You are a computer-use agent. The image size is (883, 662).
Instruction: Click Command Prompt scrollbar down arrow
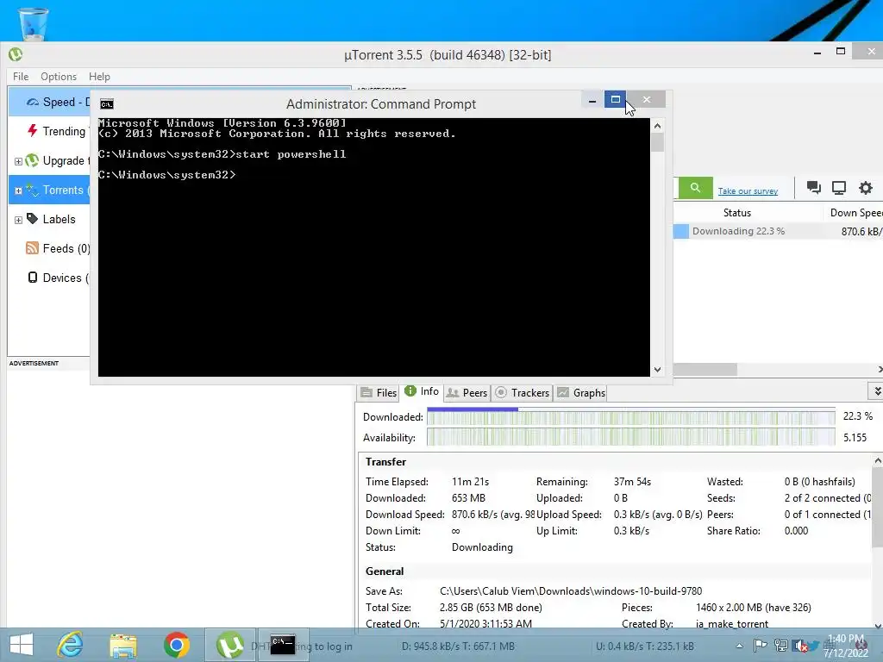(657, 370)
